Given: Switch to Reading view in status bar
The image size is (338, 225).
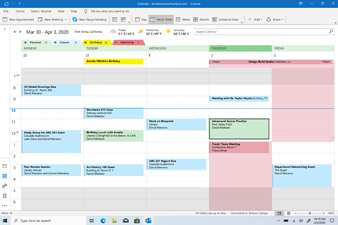Looking at the screenshot, I should tap(289, 213).
